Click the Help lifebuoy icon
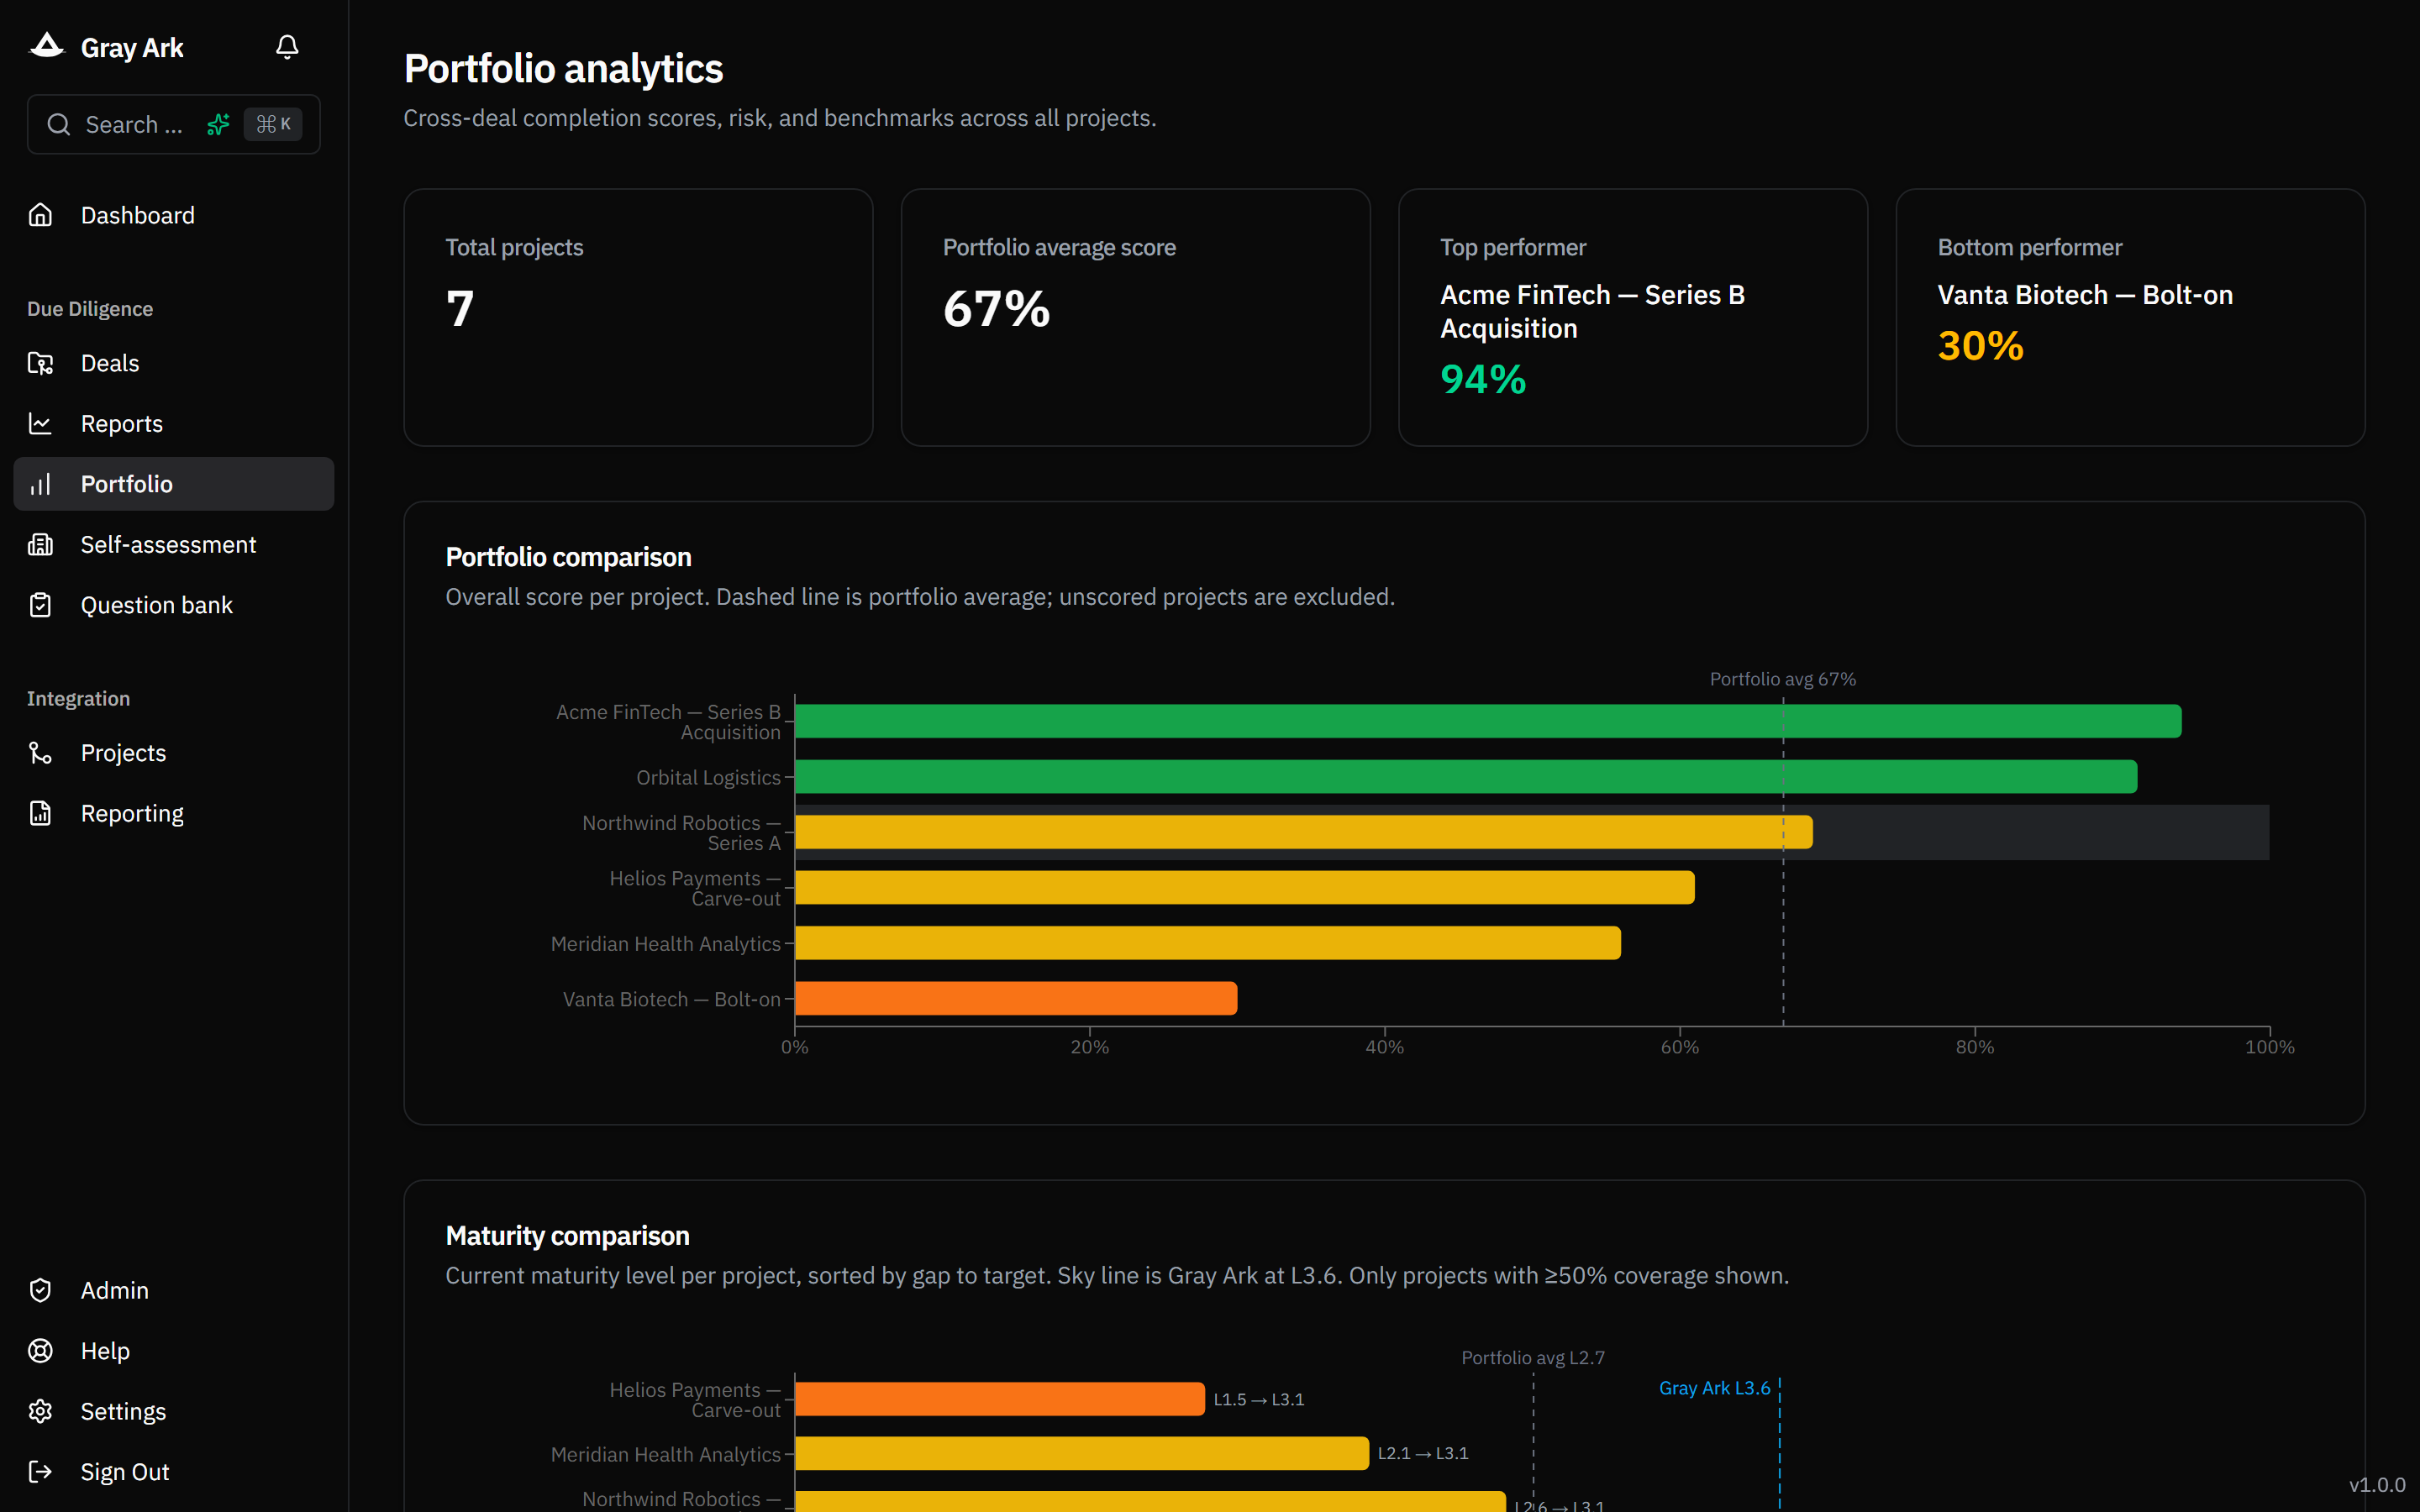Image resolution: width=2420 pixels, height=1512 pixels. click(x=40, y=1351)
